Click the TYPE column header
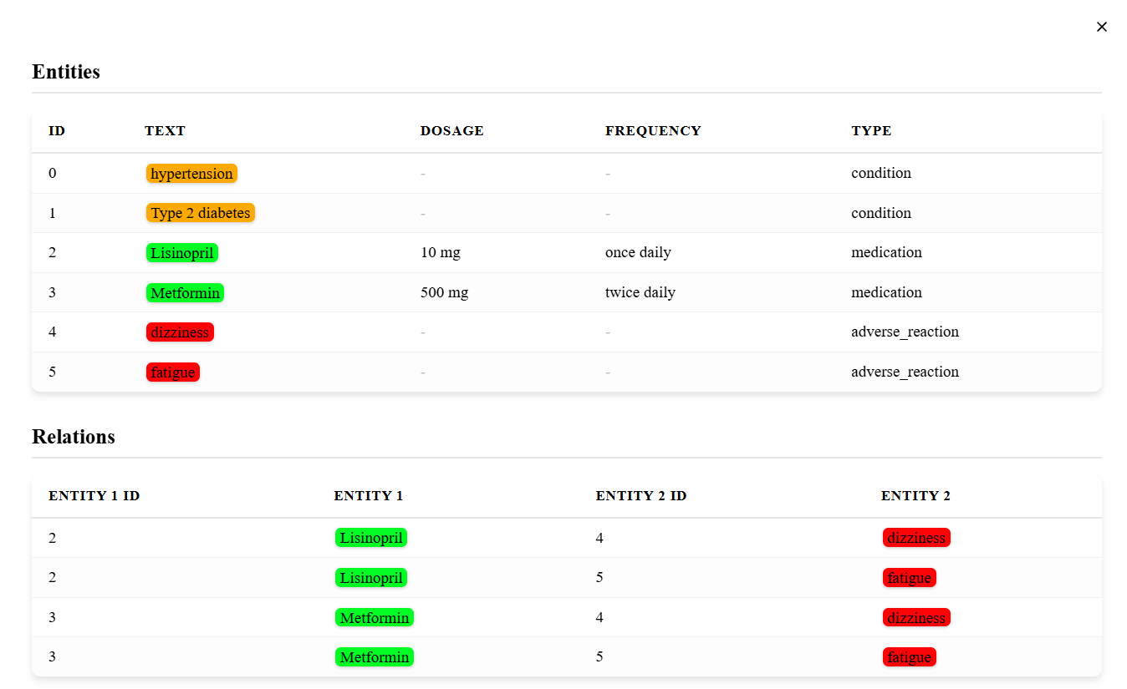 tap(871, 131)
